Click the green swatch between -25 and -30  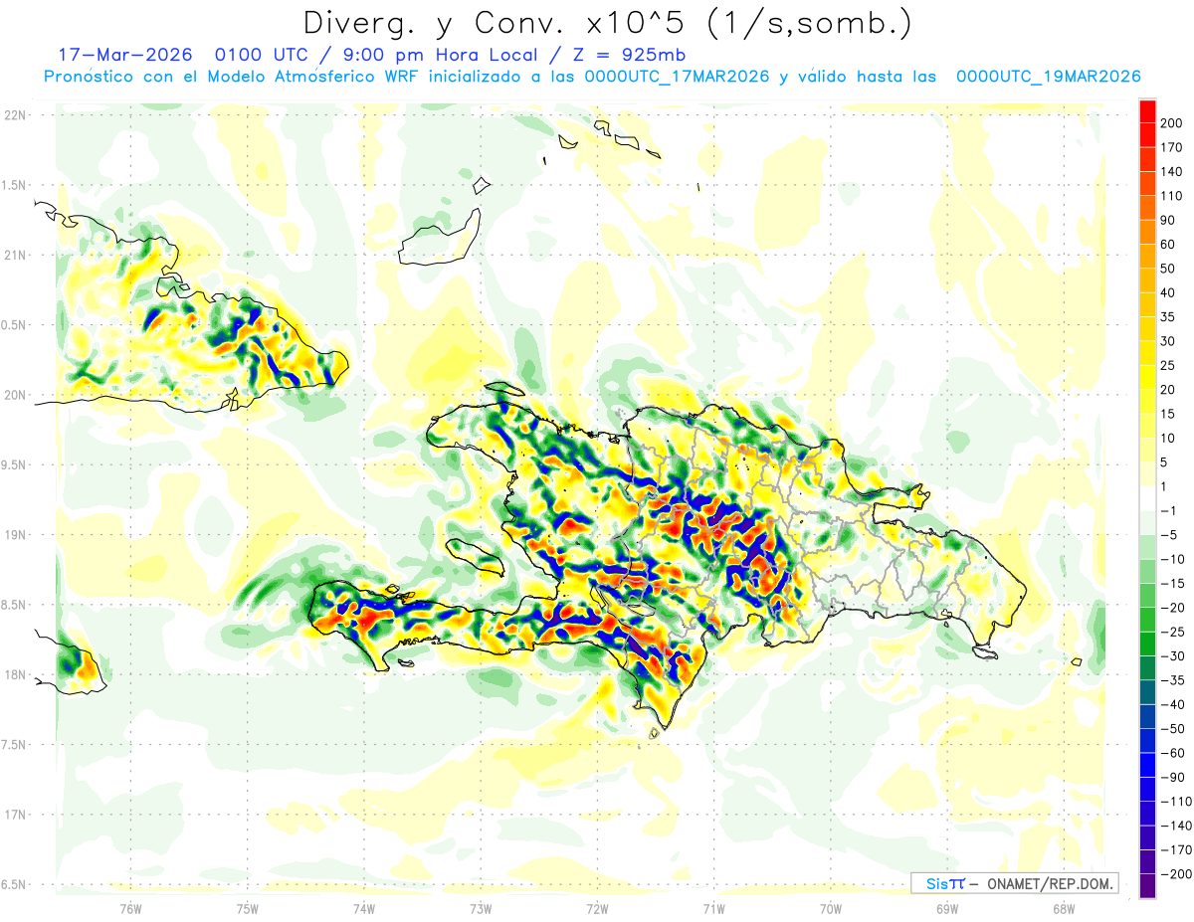coord(1147,644)
